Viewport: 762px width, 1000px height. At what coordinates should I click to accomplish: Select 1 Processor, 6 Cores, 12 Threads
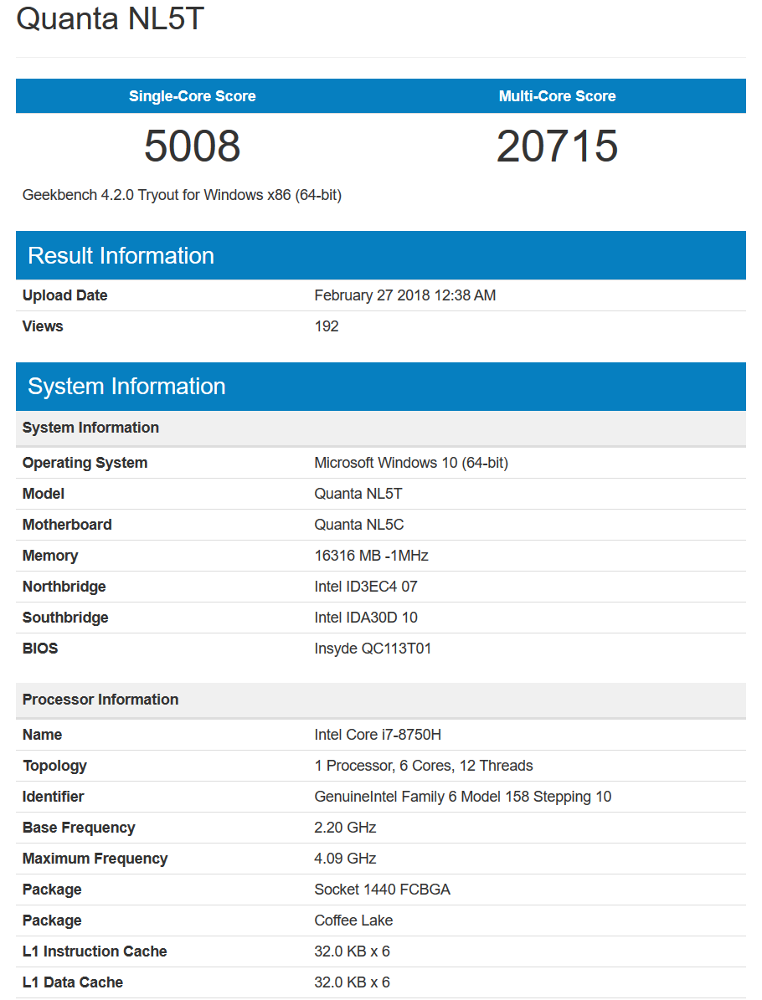(x=423, y=766)
